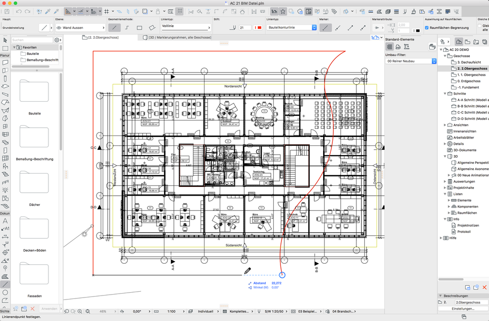
Task: Select the Circle/Arc tool in toolbox
Action: click(5, 292)
